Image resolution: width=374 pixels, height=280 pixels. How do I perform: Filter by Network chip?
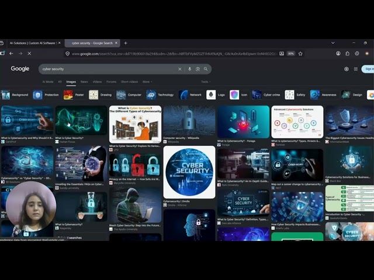(190, 94)
